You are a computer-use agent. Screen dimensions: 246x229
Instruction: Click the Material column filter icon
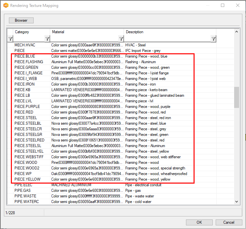pos(121,39)
